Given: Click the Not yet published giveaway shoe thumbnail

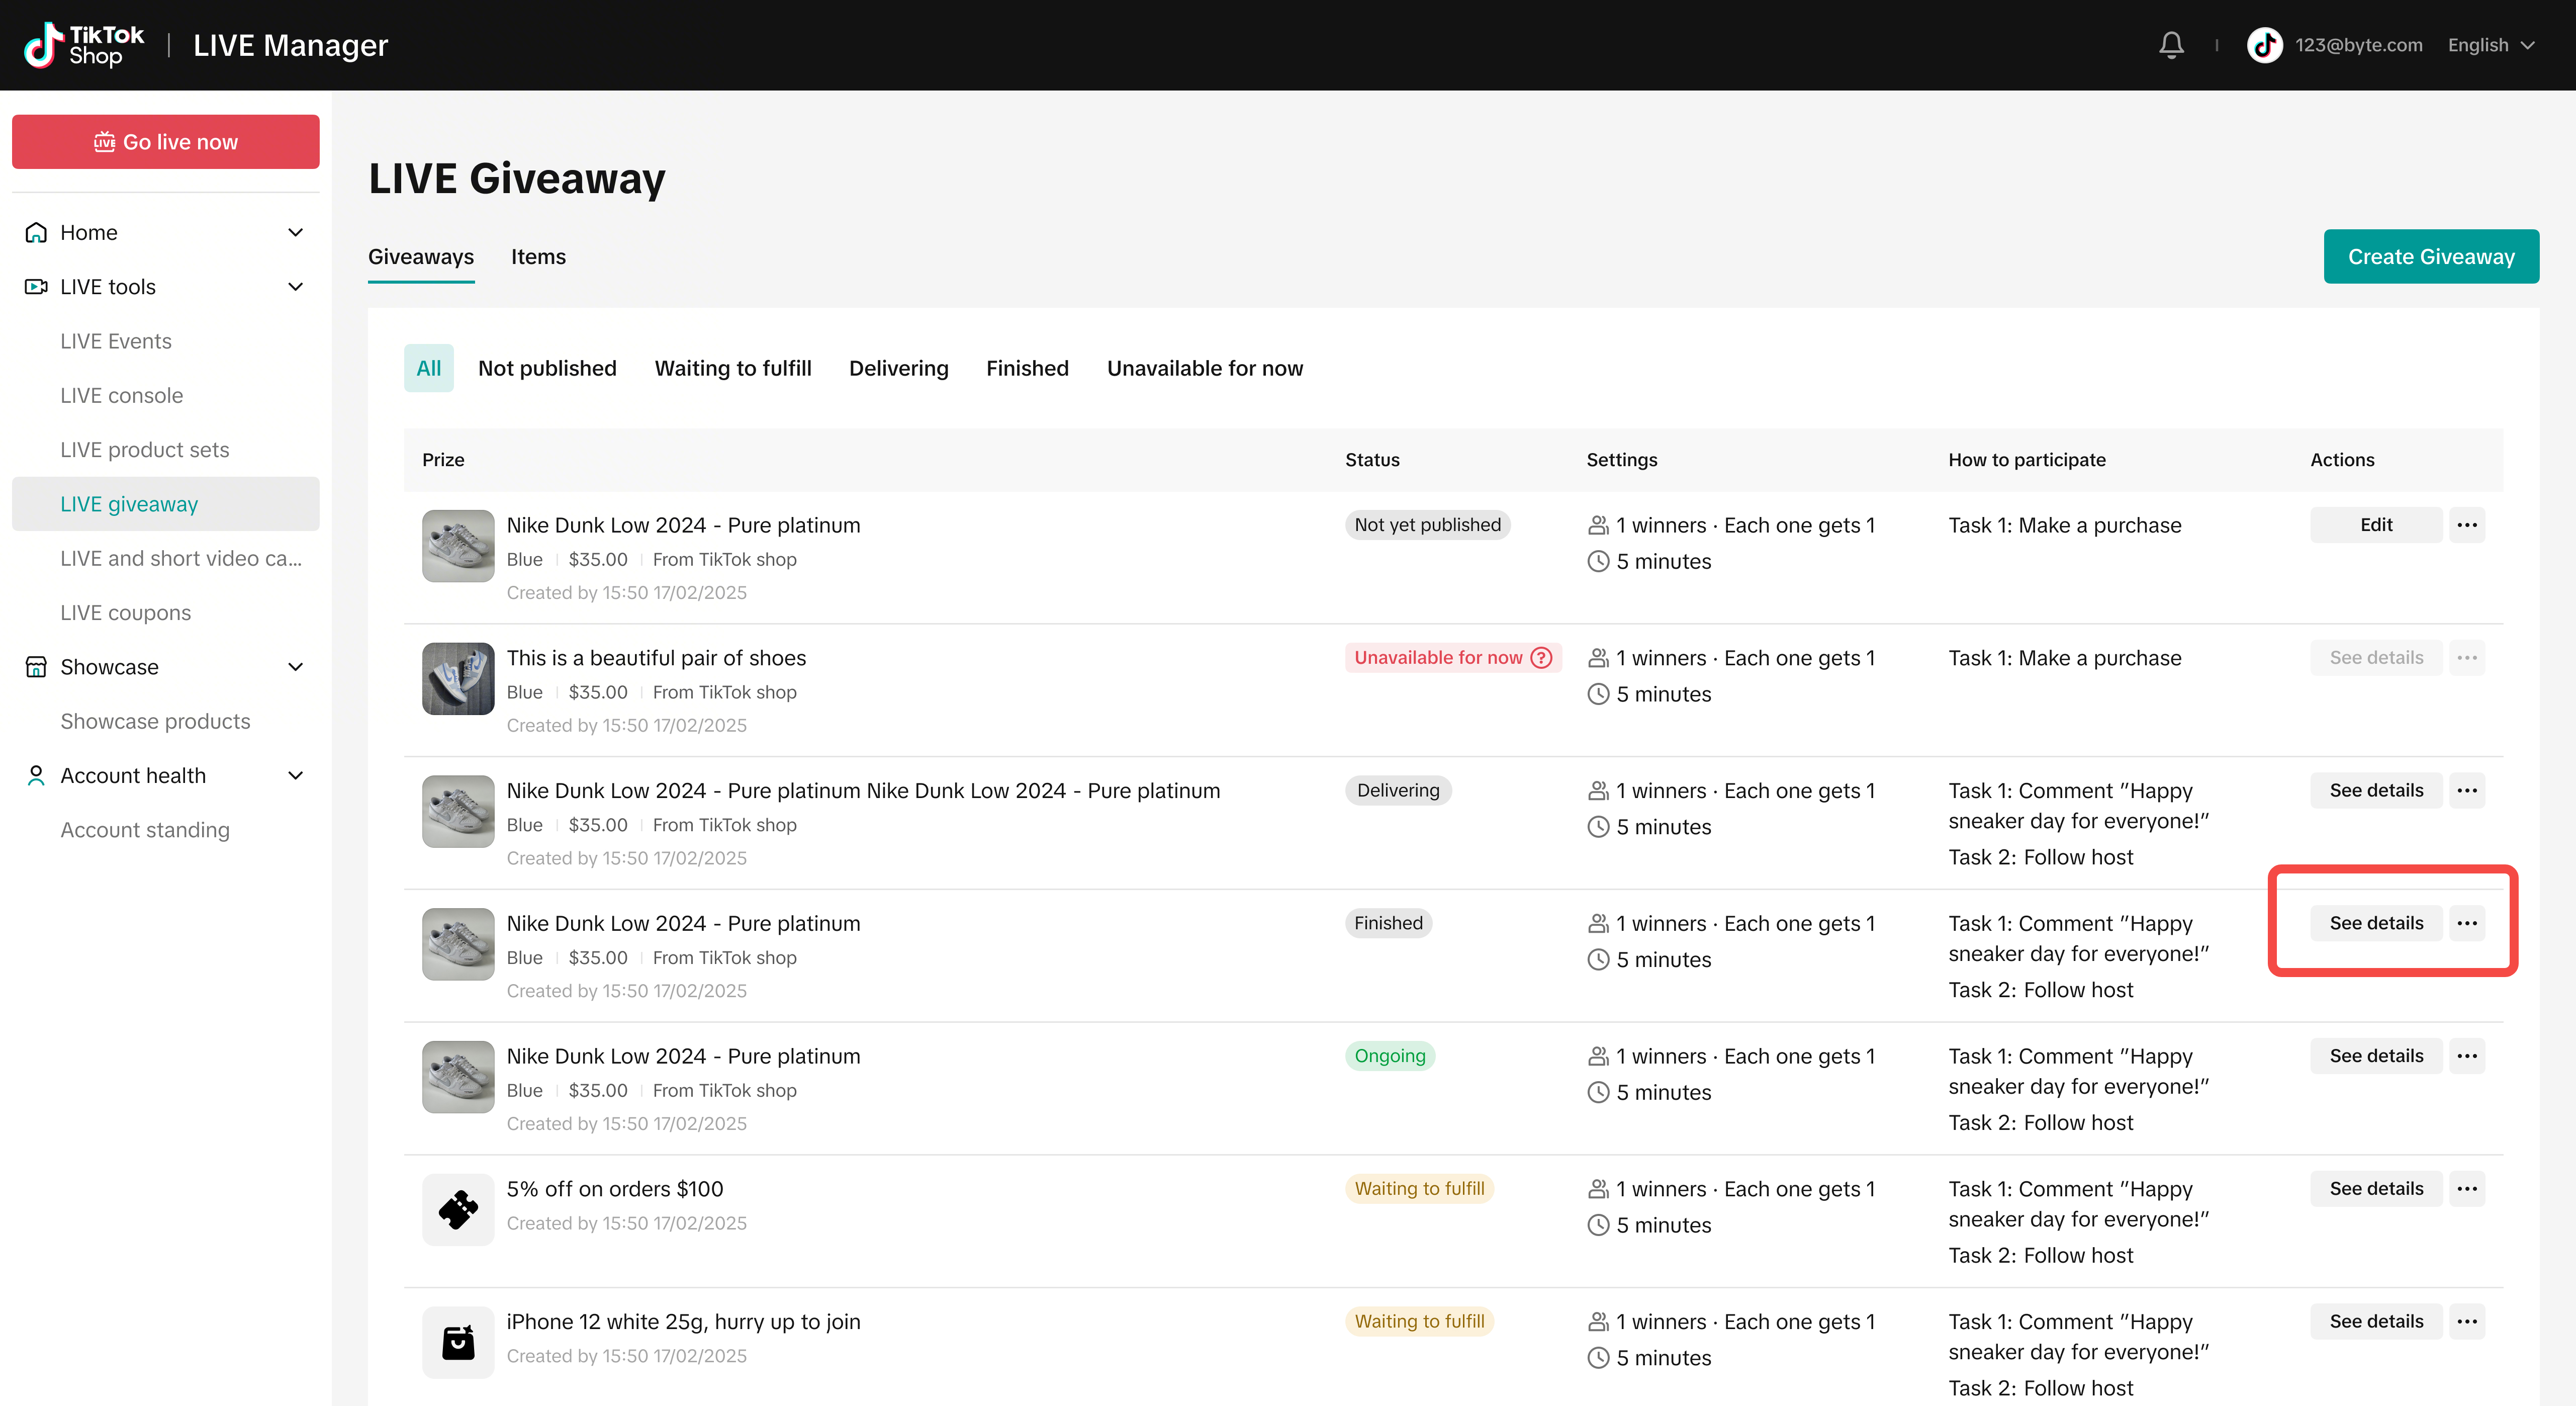Looking at the screenshot, I should pos(458,546).
